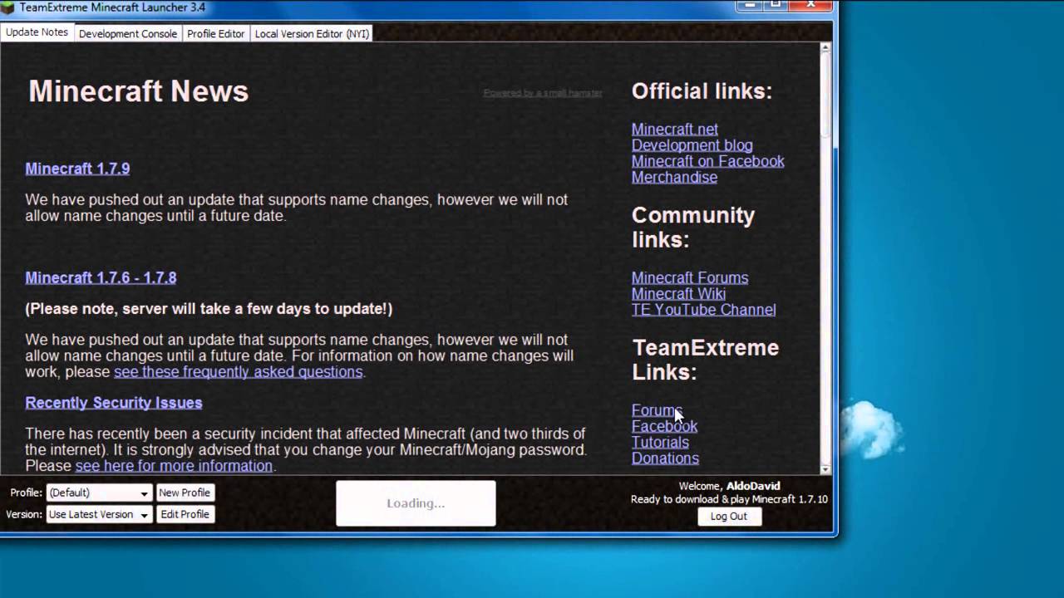The height and width of the screenshot is (598, 1064).
Task: Click the Loading... play button
Action: (x=416, y=503)
